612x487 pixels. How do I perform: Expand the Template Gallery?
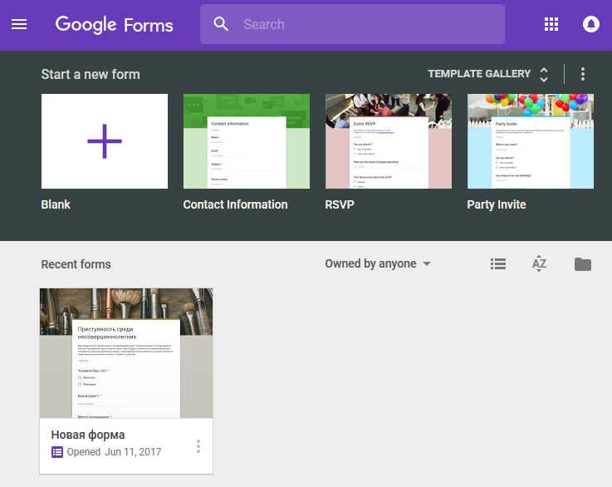[478, 74]
